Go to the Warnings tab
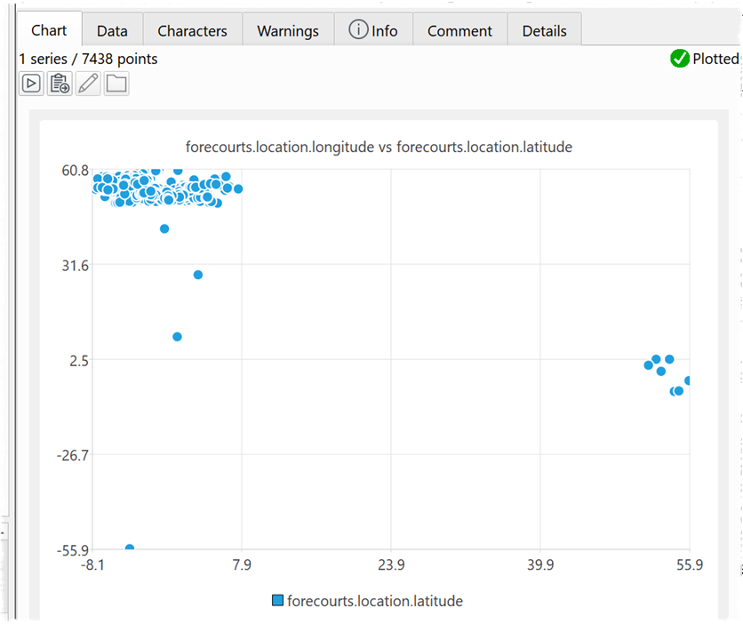 point(288,30)
